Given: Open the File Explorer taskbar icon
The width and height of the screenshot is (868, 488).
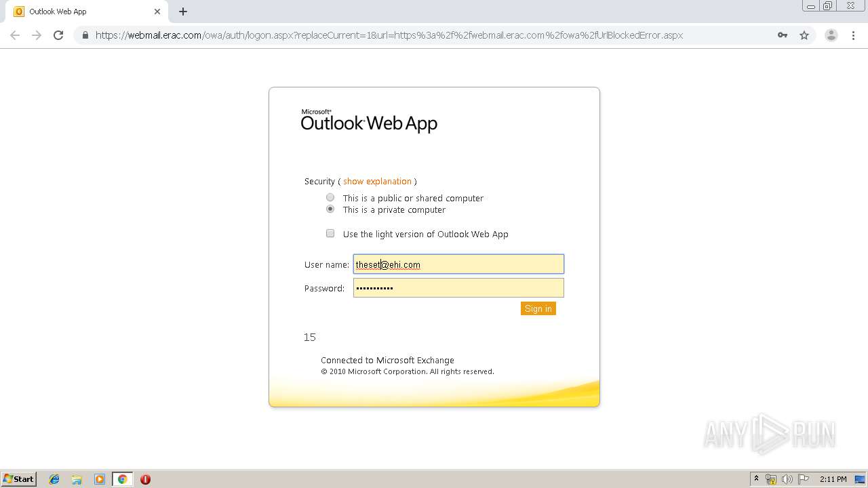Looking at the screenshot, I should coord(77,479).
